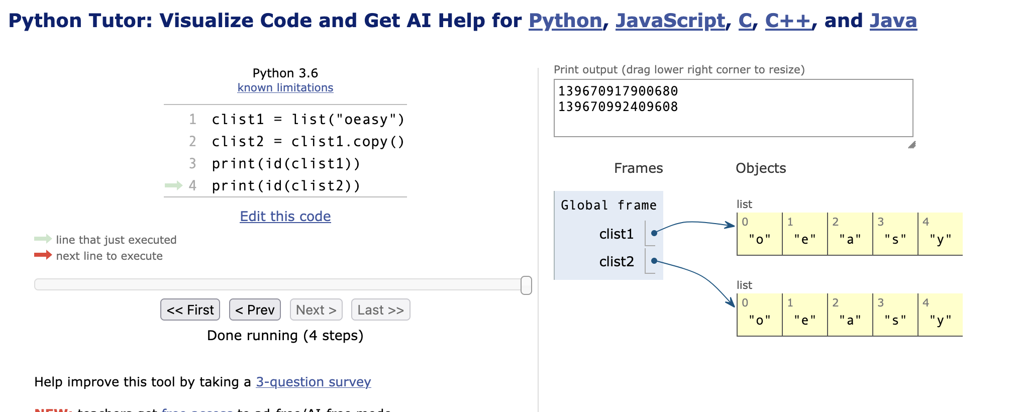Click the clist2 pointer dot in Global frame
Viewport: 1020px width, 412px height.
[x=654, y=261]
